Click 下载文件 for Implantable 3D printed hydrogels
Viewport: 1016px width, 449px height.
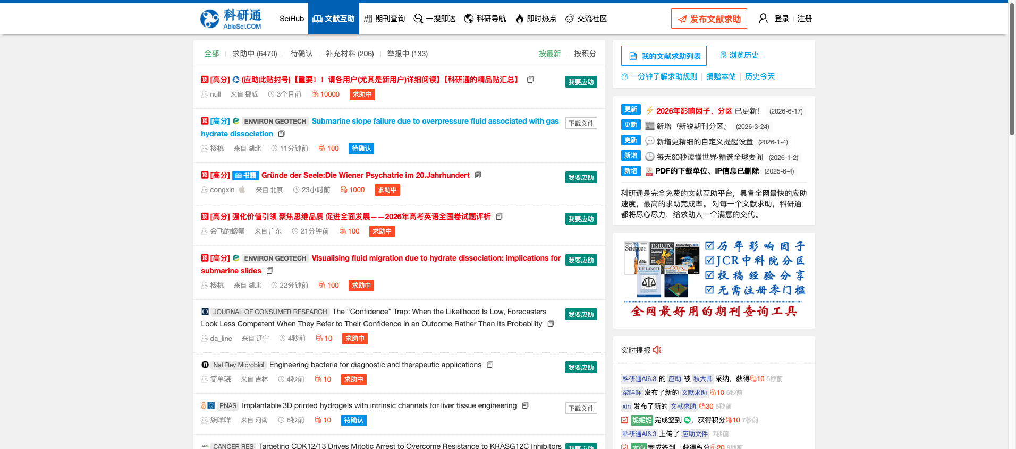581,408
